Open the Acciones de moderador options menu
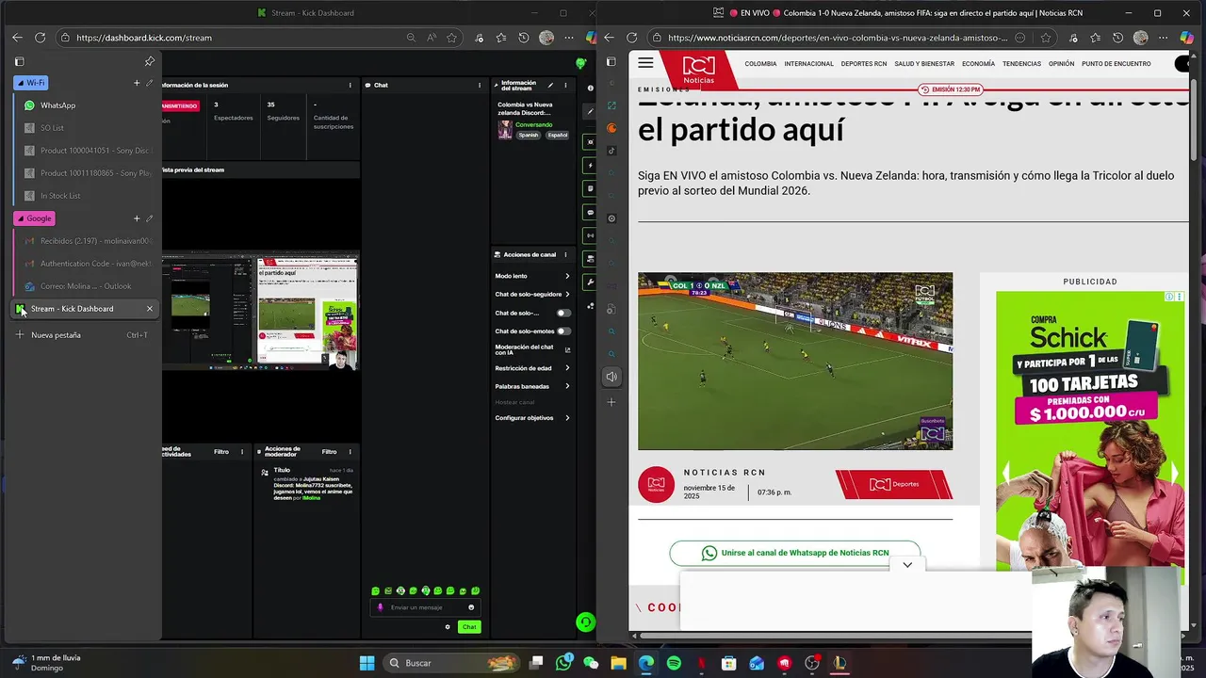 click(x=350, y=452)
